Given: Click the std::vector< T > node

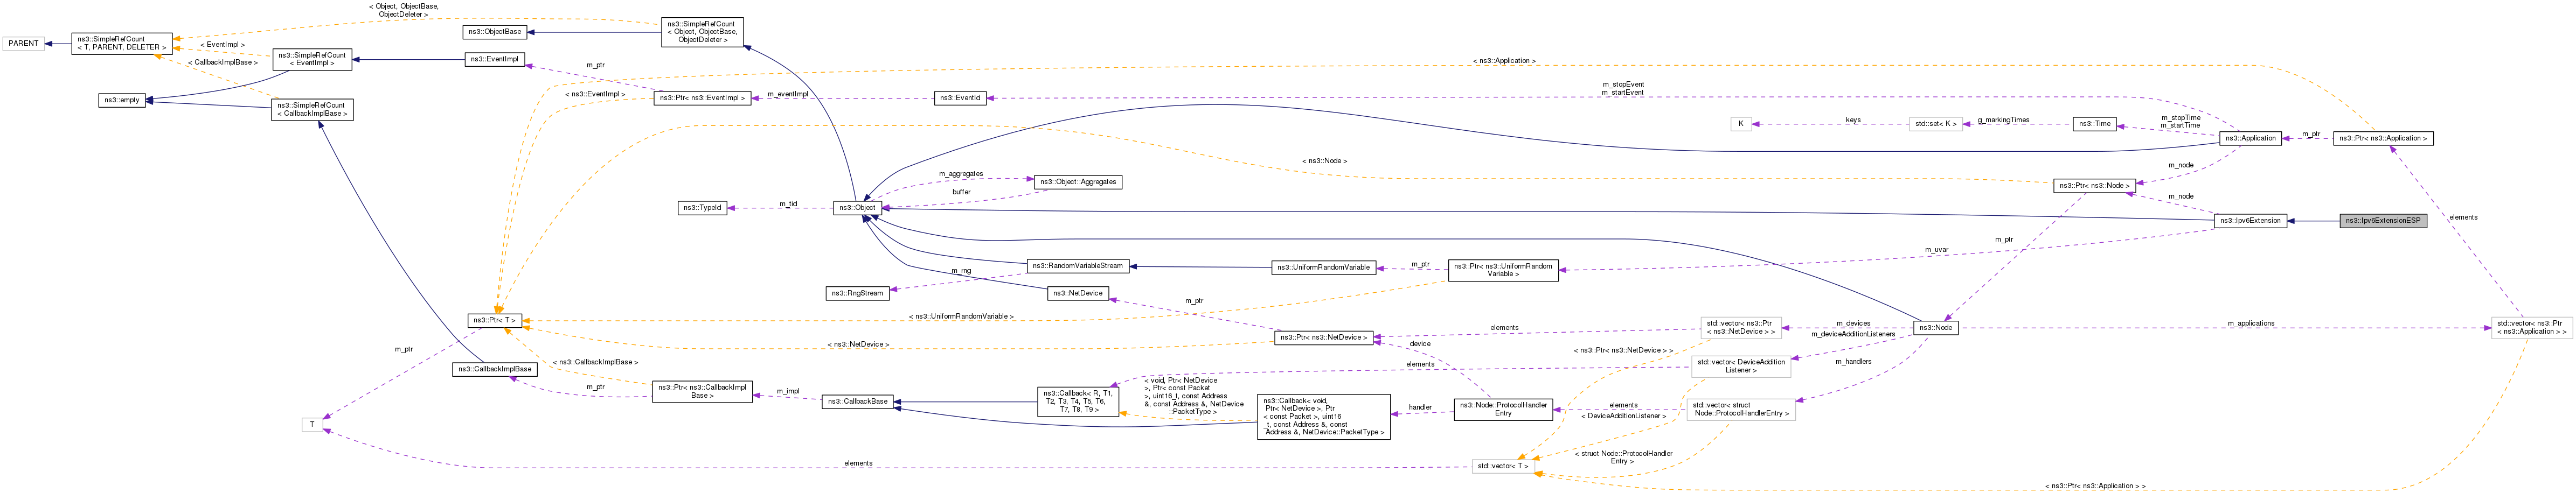Looking at the screenshot, I should click(x=1503, y=466).
